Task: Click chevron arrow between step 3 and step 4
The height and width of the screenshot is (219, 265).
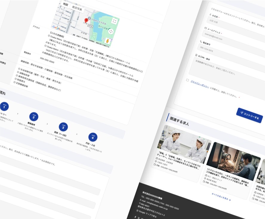Action: click(77, 134)
